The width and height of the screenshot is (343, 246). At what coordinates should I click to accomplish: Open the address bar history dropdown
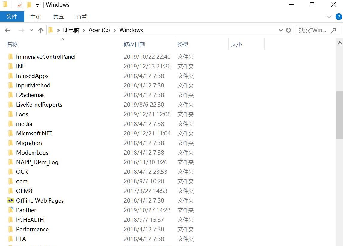(x=281, y=30)
